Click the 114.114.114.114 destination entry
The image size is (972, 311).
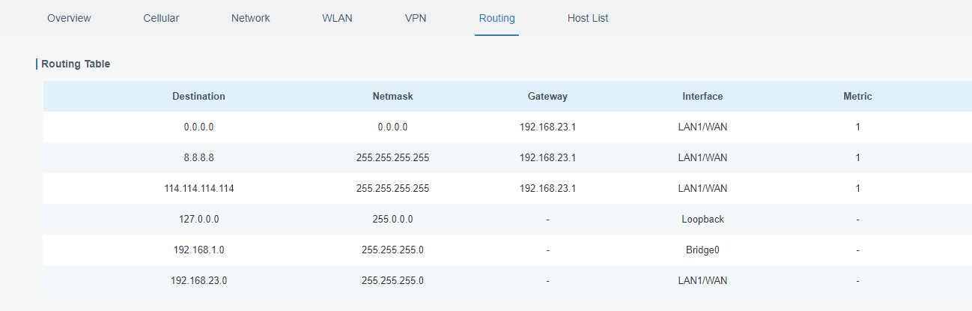click(198, 189)
